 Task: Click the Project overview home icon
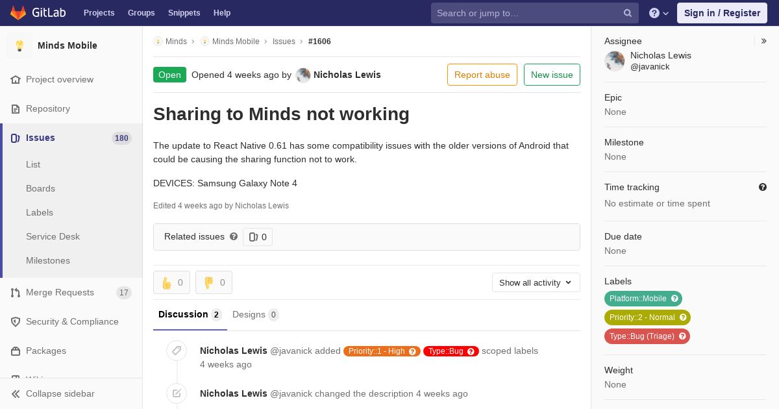pos(16,79)
